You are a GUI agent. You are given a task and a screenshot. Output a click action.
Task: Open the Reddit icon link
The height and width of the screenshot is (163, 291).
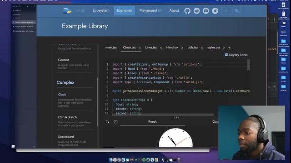point(196,11)
